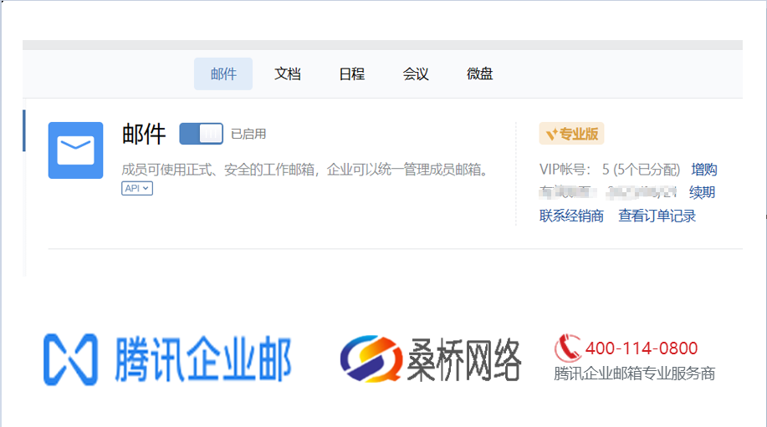Select the 会议 tab

[416, 74]
